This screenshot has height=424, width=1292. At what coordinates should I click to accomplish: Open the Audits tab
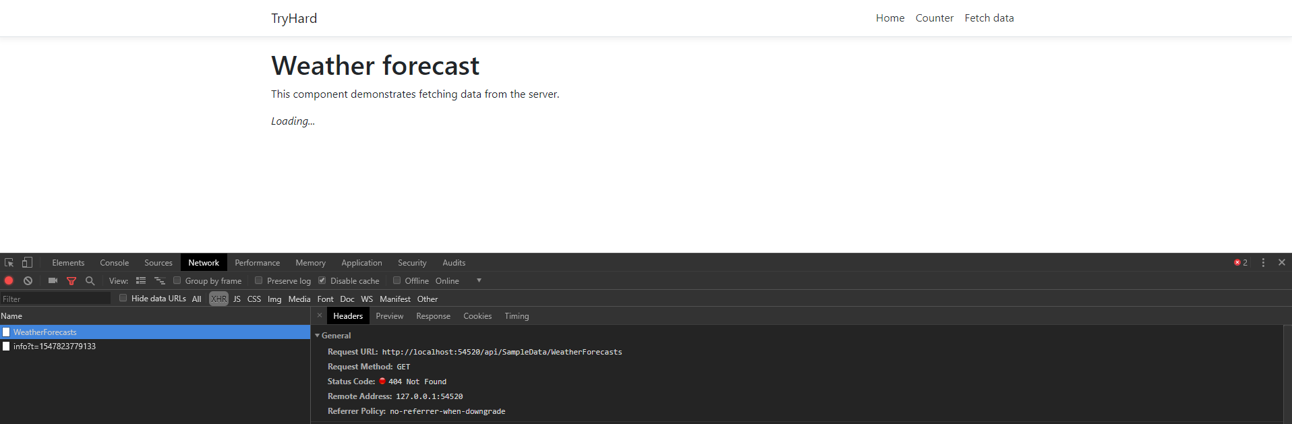tap(454, 263)
